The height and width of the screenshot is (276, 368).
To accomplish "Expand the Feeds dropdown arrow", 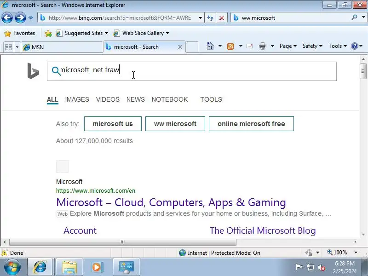I will tap(241, 46).
